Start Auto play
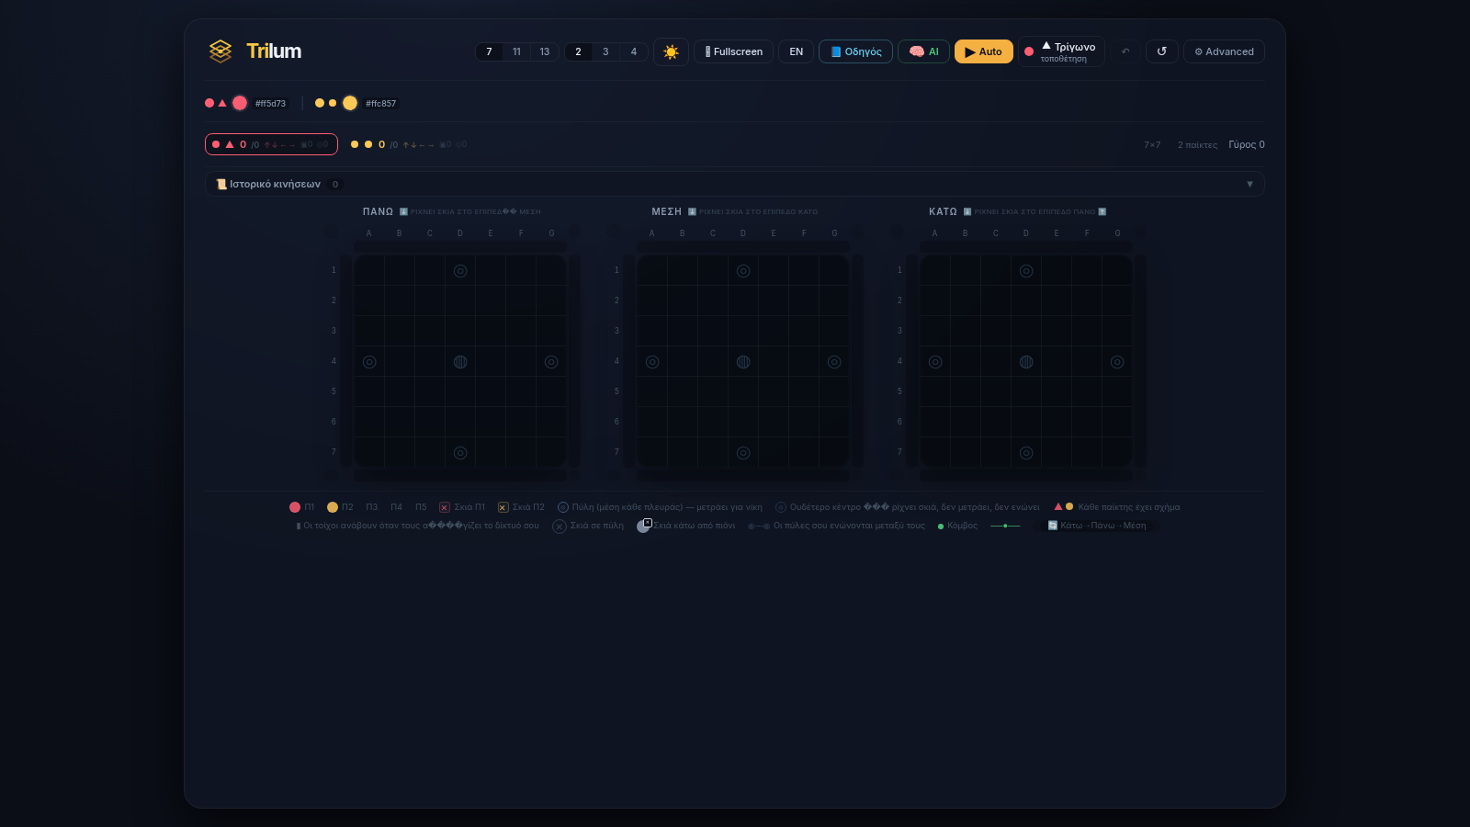This screenshot has height=827, width=1470. click(x=983, y=51)
